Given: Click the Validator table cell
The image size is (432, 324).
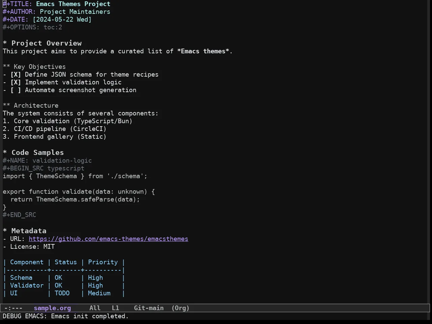Looking at the screenshot, I should pyautogui.click(x=27, y=286).
